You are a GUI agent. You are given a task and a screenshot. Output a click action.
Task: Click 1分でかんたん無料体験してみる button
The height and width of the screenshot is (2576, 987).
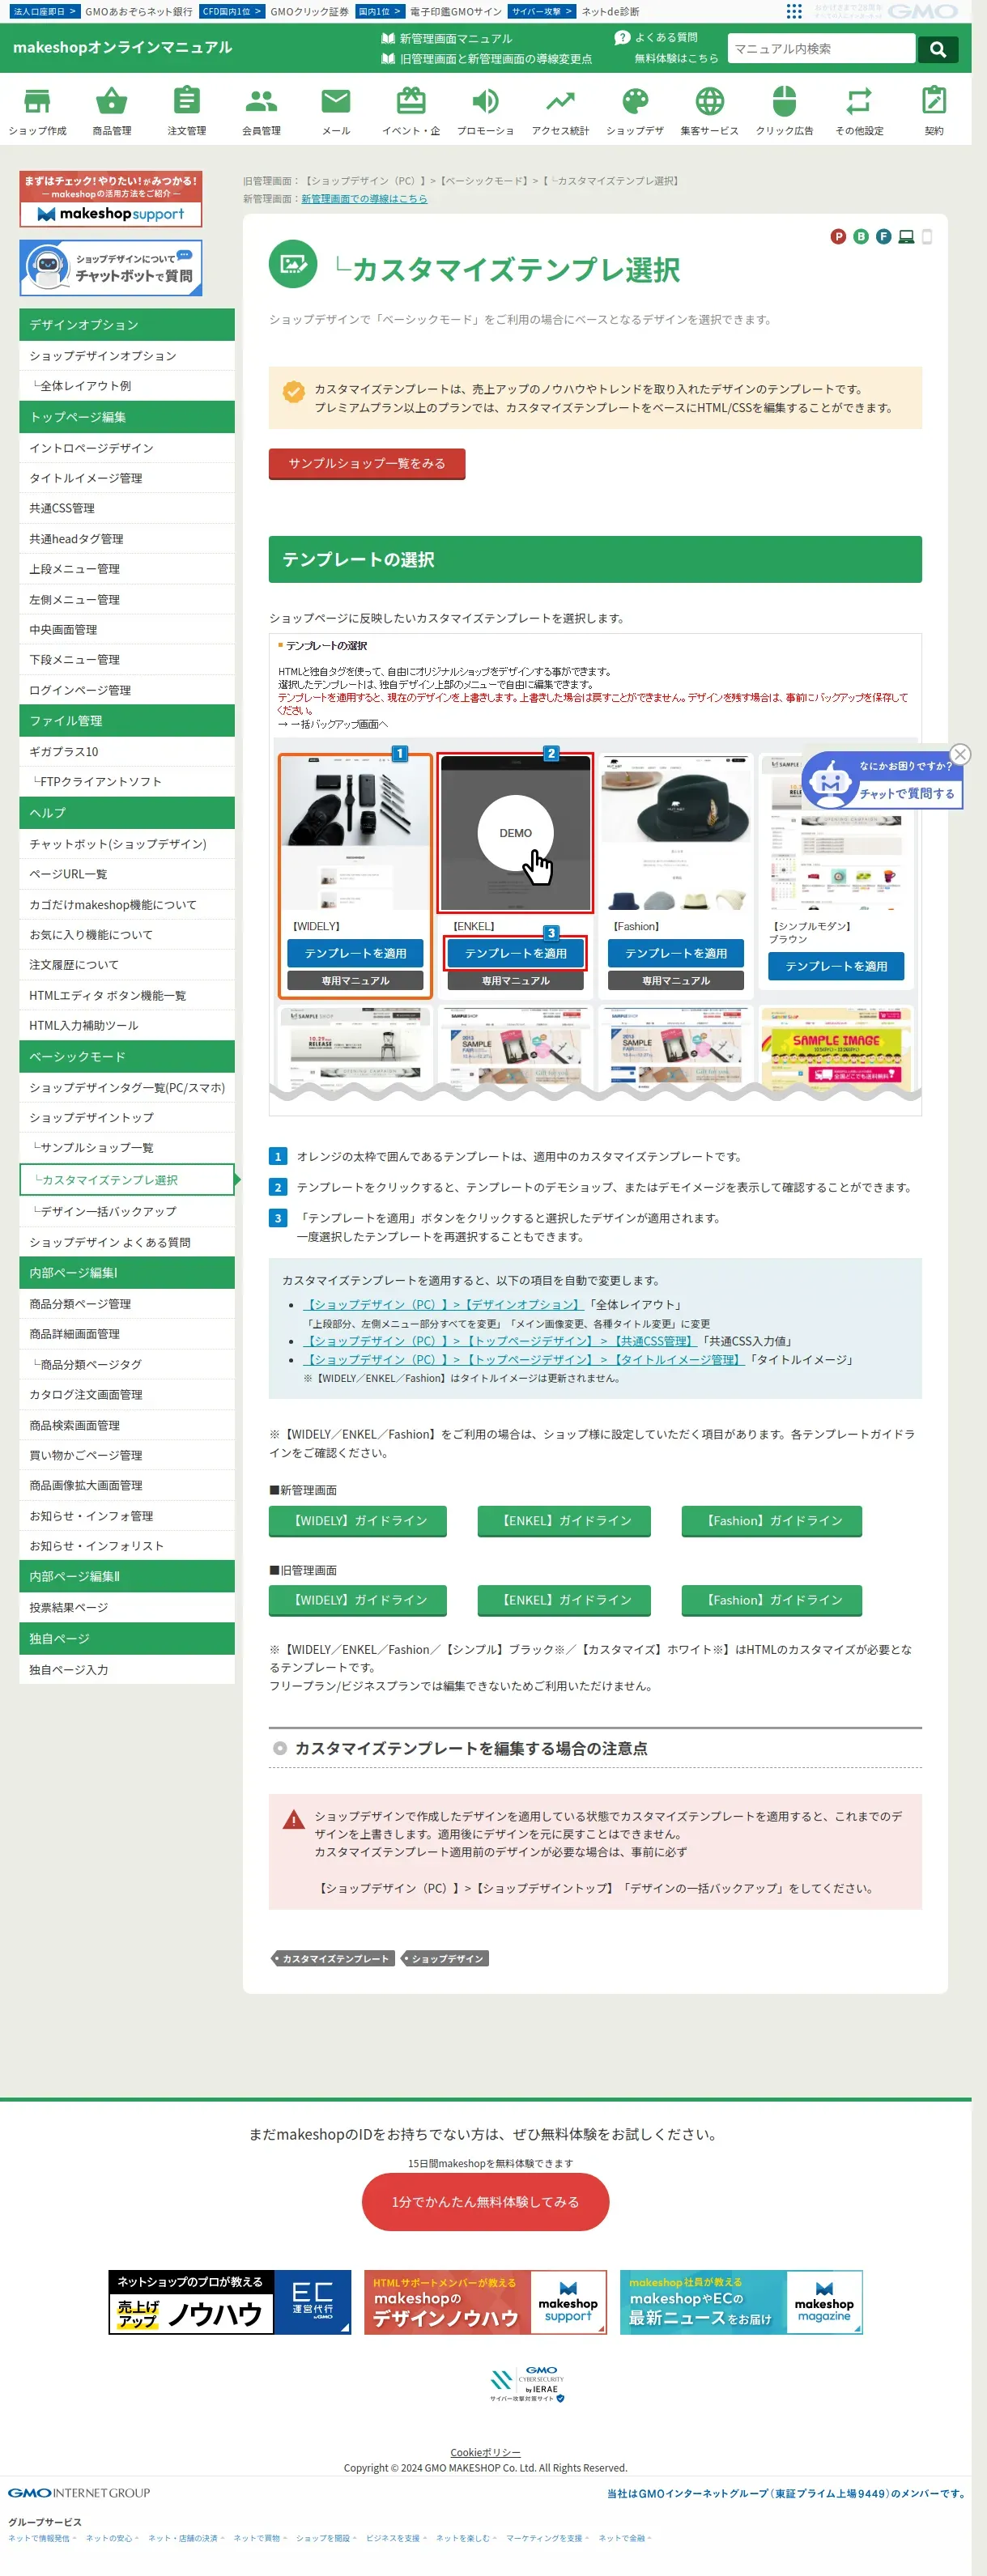485,2202
